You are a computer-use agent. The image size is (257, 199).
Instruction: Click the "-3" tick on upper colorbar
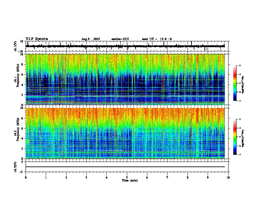click(x=239, y=65)
